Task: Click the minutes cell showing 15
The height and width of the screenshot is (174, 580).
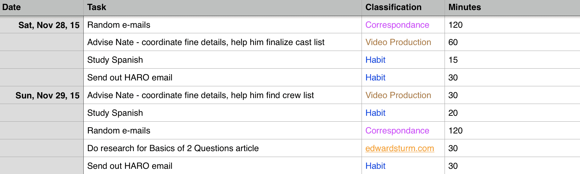Action: pyautogui.click(x=512, y=60)
